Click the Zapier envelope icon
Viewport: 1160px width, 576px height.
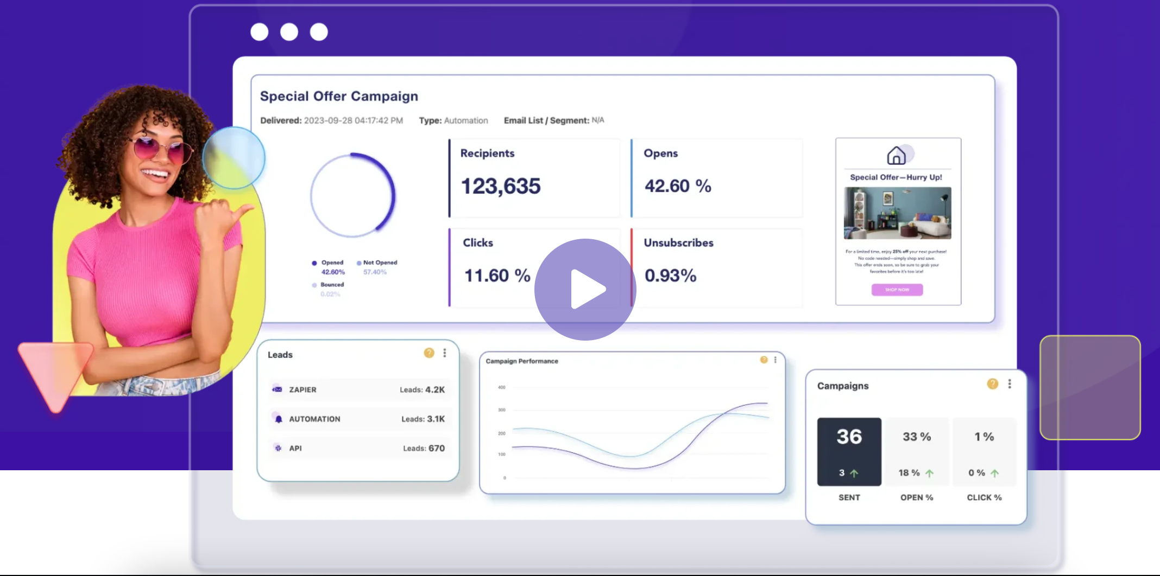click(x=278, y=389)
